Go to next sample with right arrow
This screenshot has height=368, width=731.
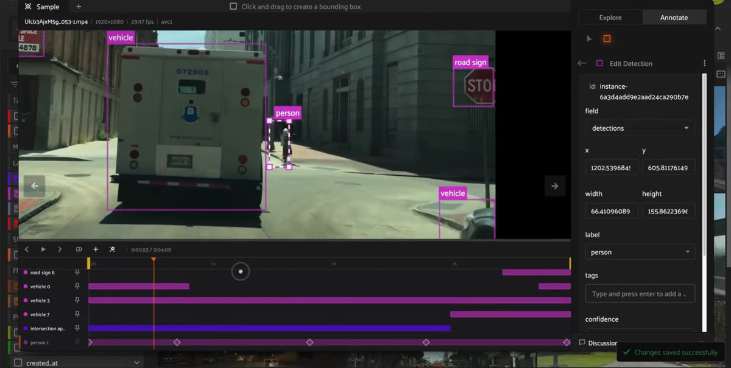pyautogui.click(x=555, y=186)
